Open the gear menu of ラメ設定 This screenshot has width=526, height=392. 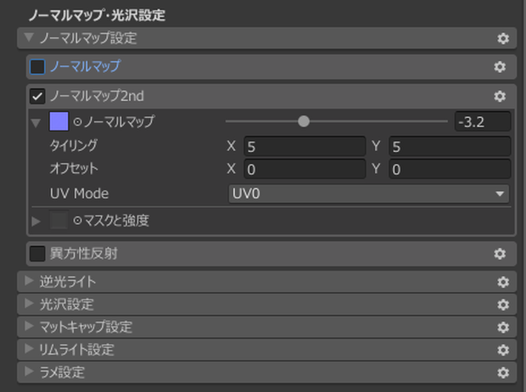(503, 372)
